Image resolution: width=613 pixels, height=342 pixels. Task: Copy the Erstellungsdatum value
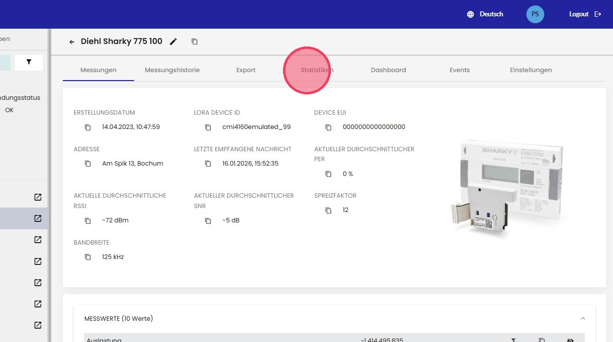click(88, 128)
